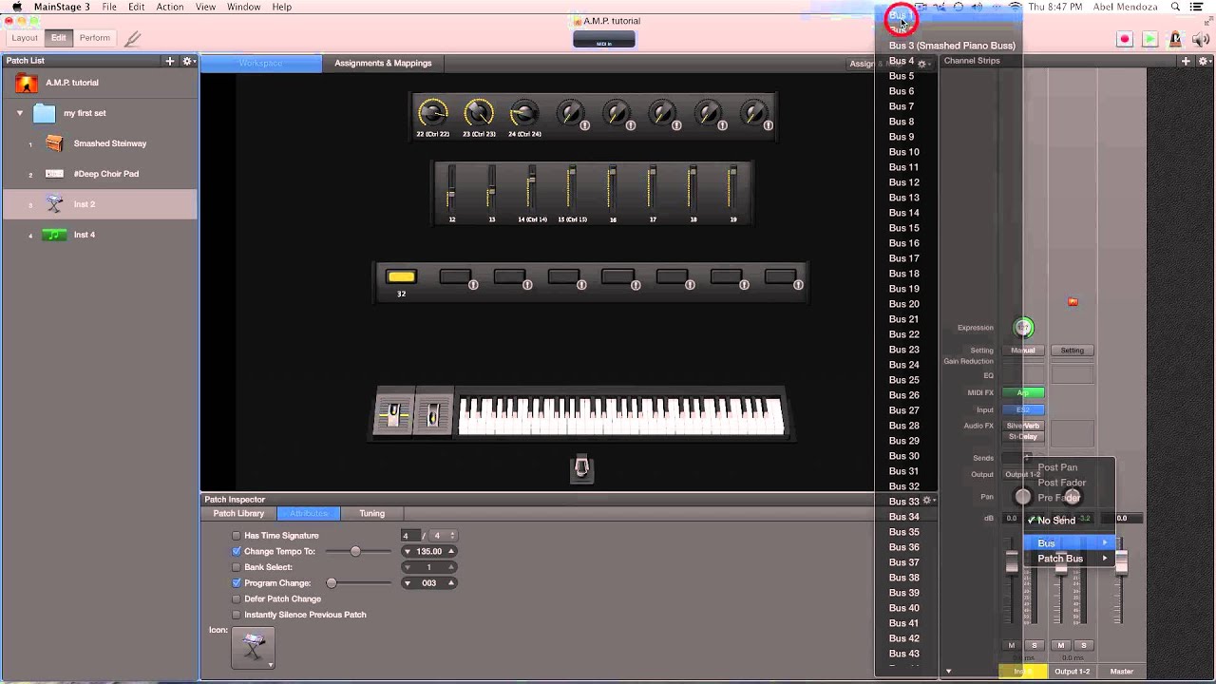
Task: Click the workspace fader labeled 13
Action: (491, 193)
